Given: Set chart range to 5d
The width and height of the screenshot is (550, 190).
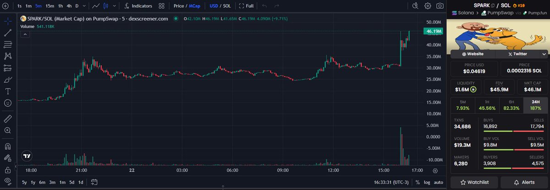Looking at the screenshot, I should (x=72, y=182).
